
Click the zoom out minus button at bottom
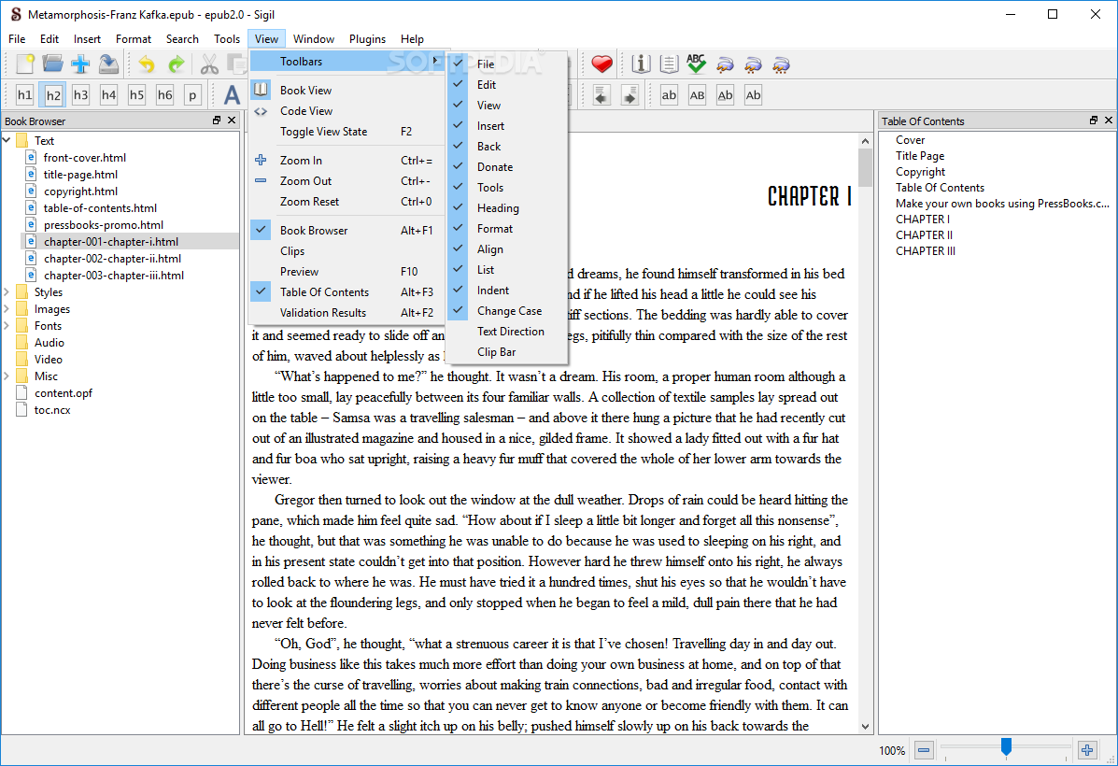point(924,750)
